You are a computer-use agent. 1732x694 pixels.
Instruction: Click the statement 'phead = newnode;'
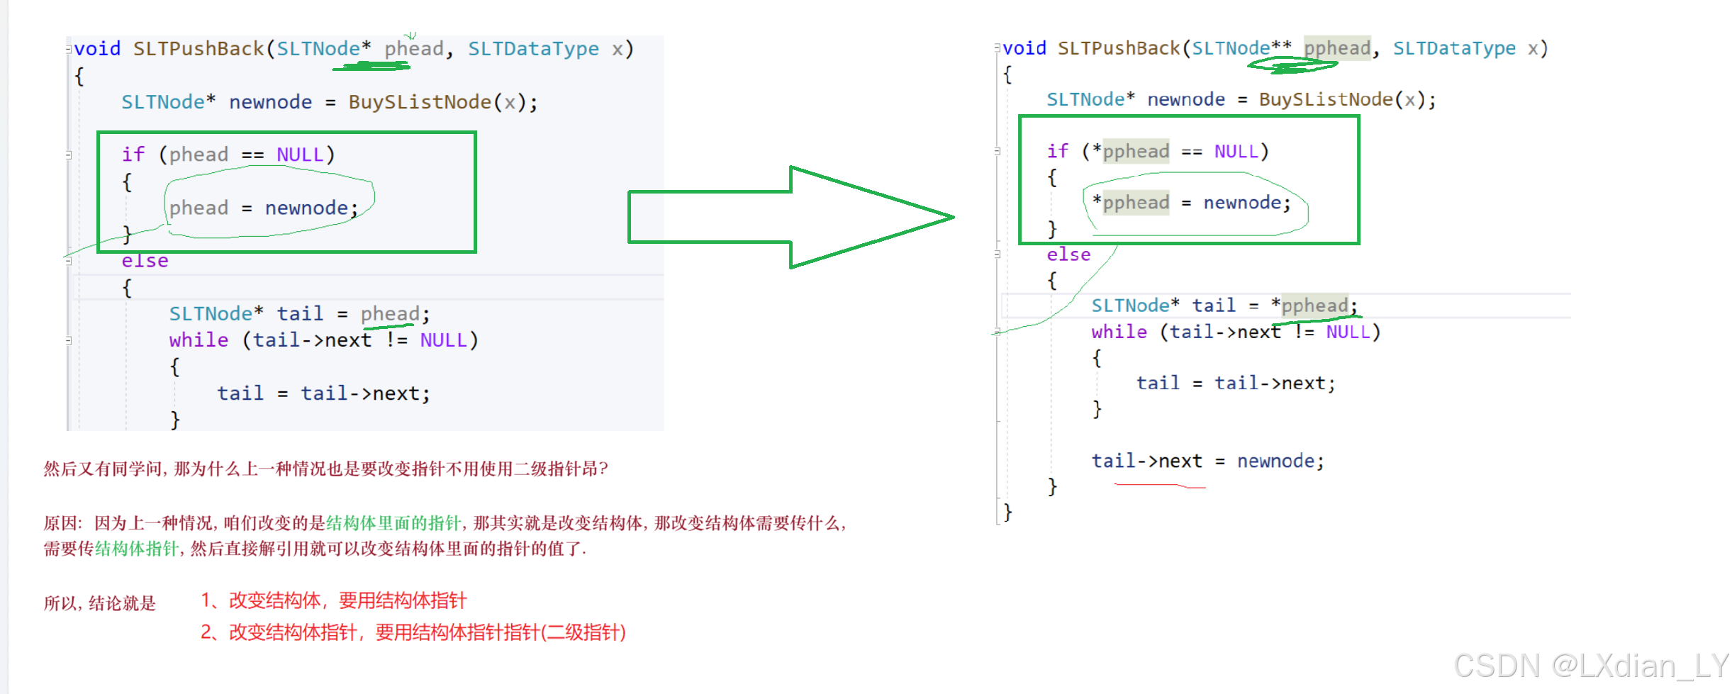(x=263, y=208)
